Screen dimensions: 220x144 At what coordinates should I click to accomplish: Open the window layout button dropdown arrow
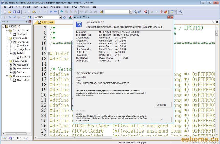pyautogui.click(x=175, y=12)
